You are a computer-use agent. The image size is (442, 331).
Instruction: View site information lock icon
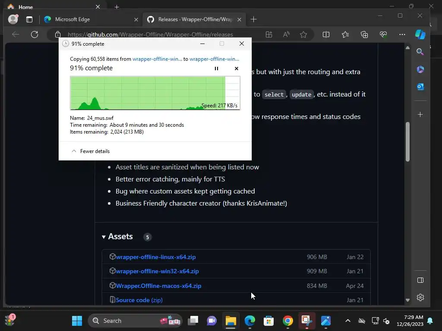point(58,34)
